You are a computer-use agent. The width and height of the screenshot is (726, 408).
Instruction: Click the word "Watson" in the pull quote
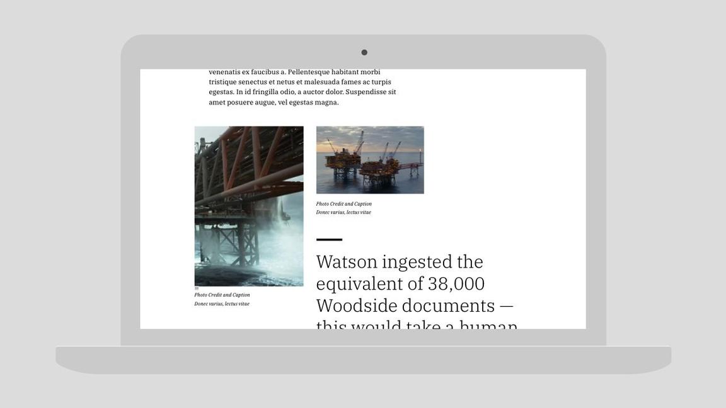[x=347, y=261]
